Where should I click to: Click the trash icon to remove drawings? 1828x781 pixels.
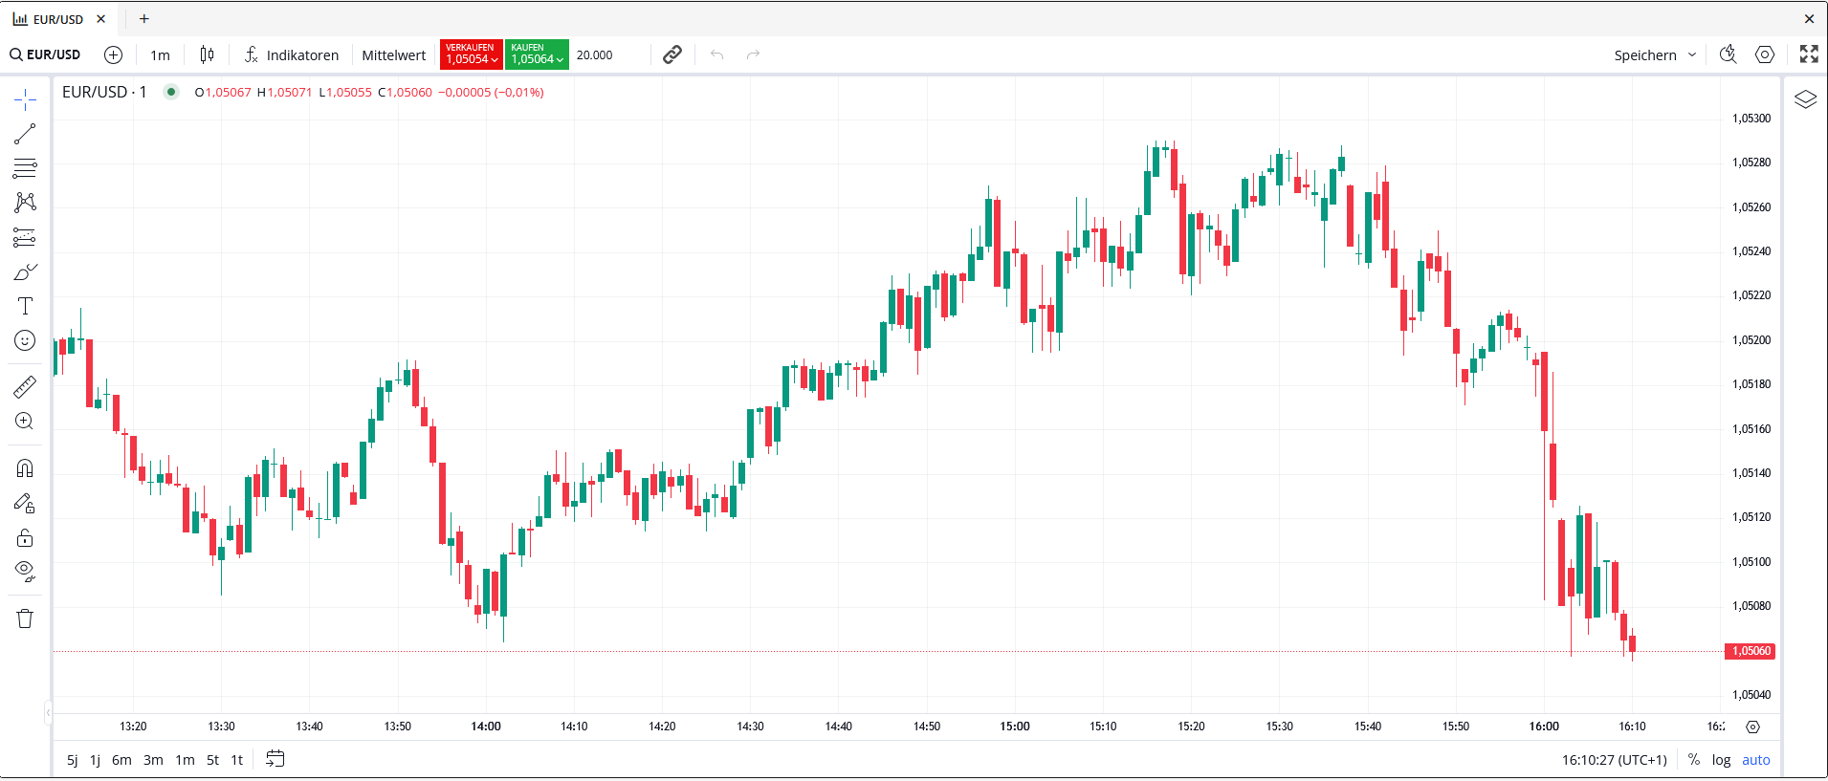pyautogui.click(x=25, y=618)
